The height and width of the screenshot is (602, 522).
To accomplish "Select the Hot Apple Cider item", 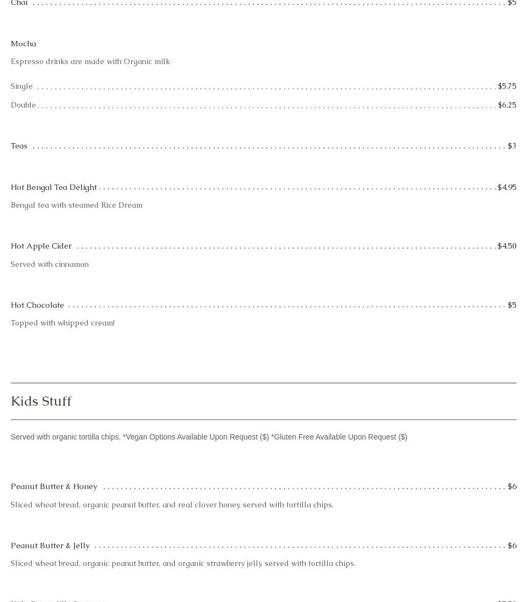I will point(41,246).
